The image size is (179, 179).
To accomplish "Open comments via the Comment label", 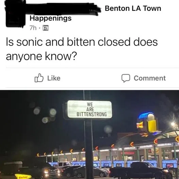I will (150, 78).
